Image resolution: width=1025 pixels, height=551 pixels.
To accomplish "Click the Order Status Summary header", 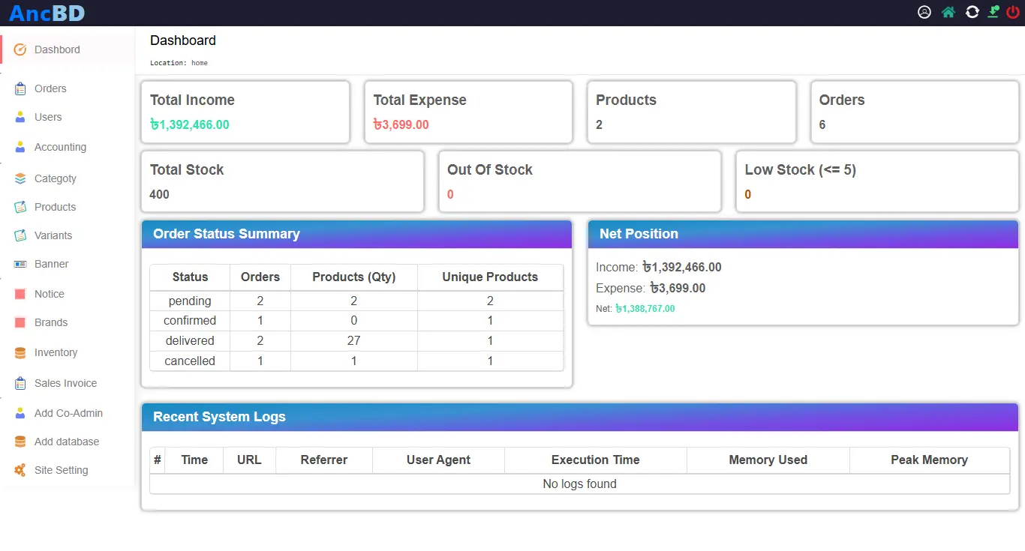I will point(356,234).
